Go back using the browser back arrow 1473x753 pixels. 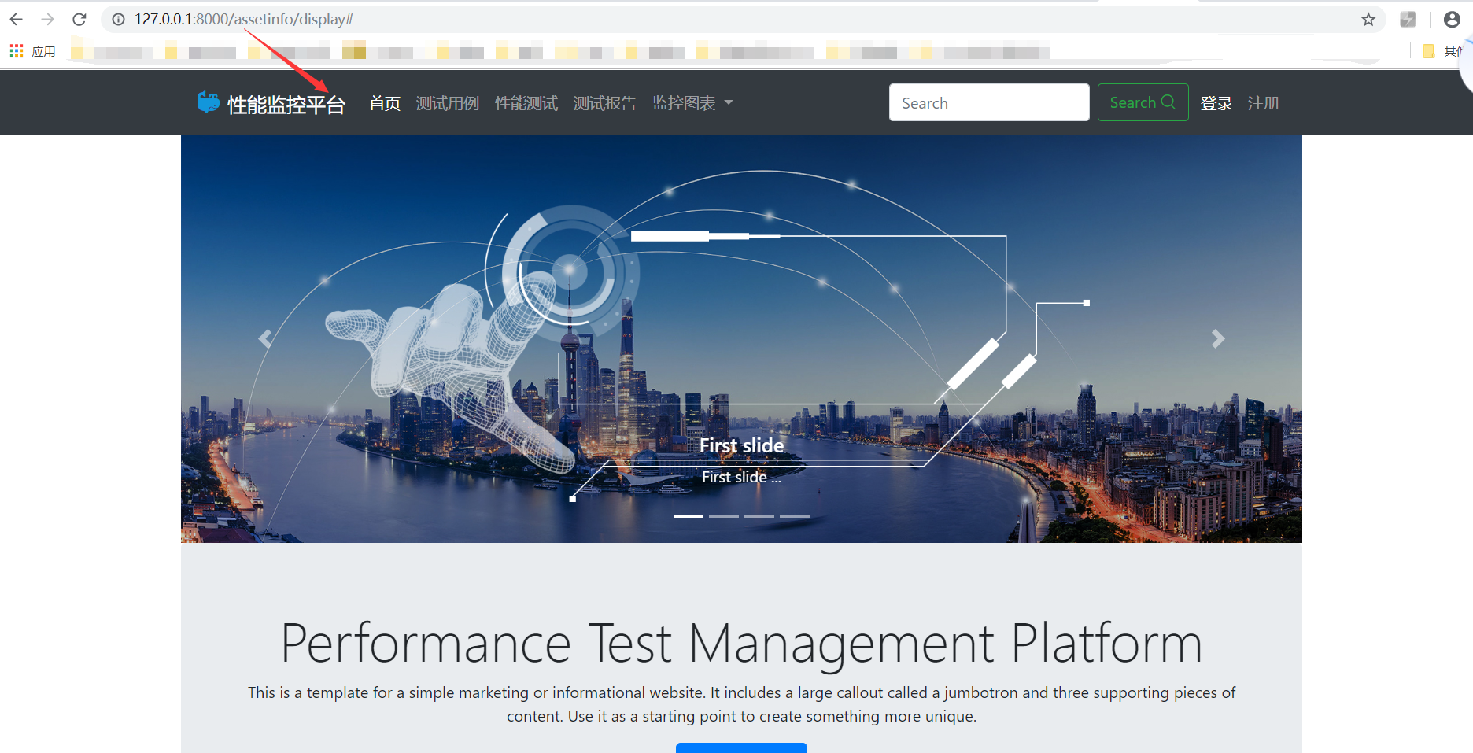tap(16, 19)
